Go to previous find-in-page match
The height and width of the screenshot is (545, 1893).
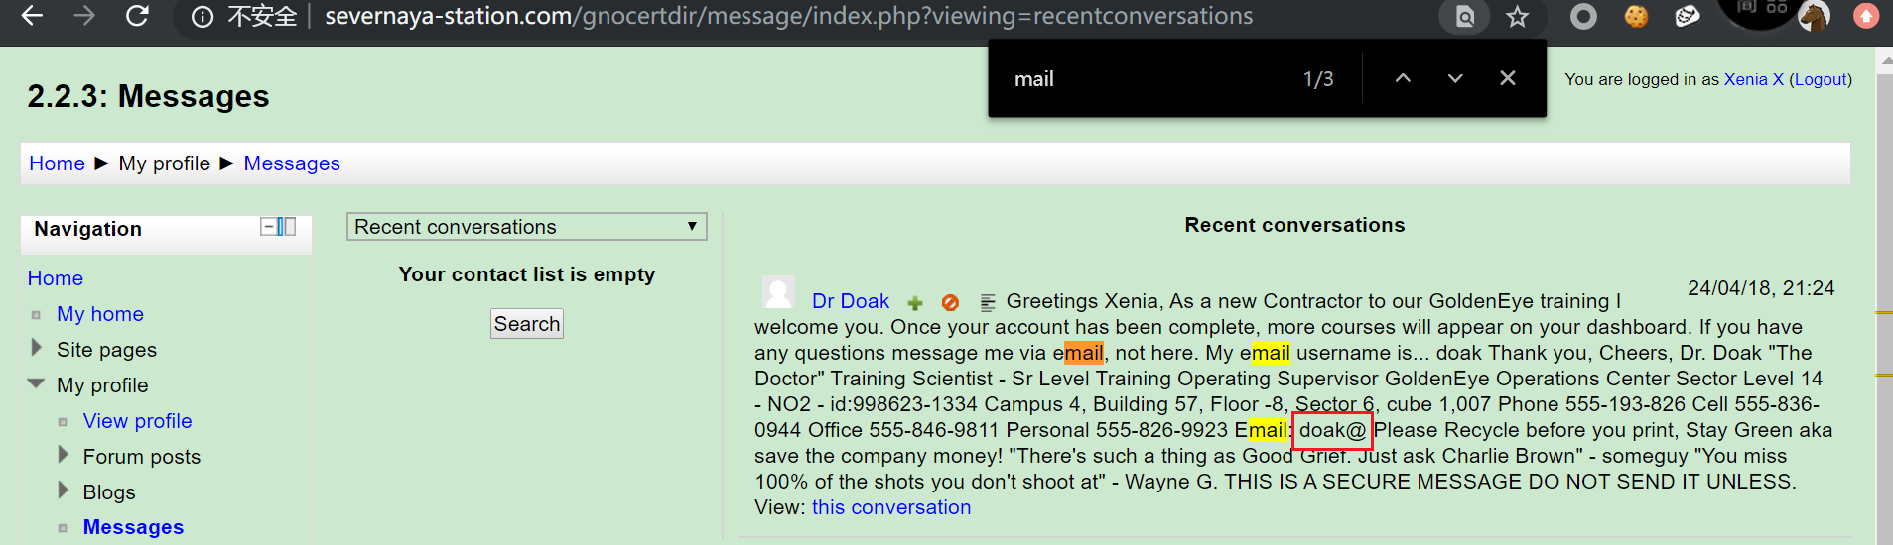coord(1403,78)
